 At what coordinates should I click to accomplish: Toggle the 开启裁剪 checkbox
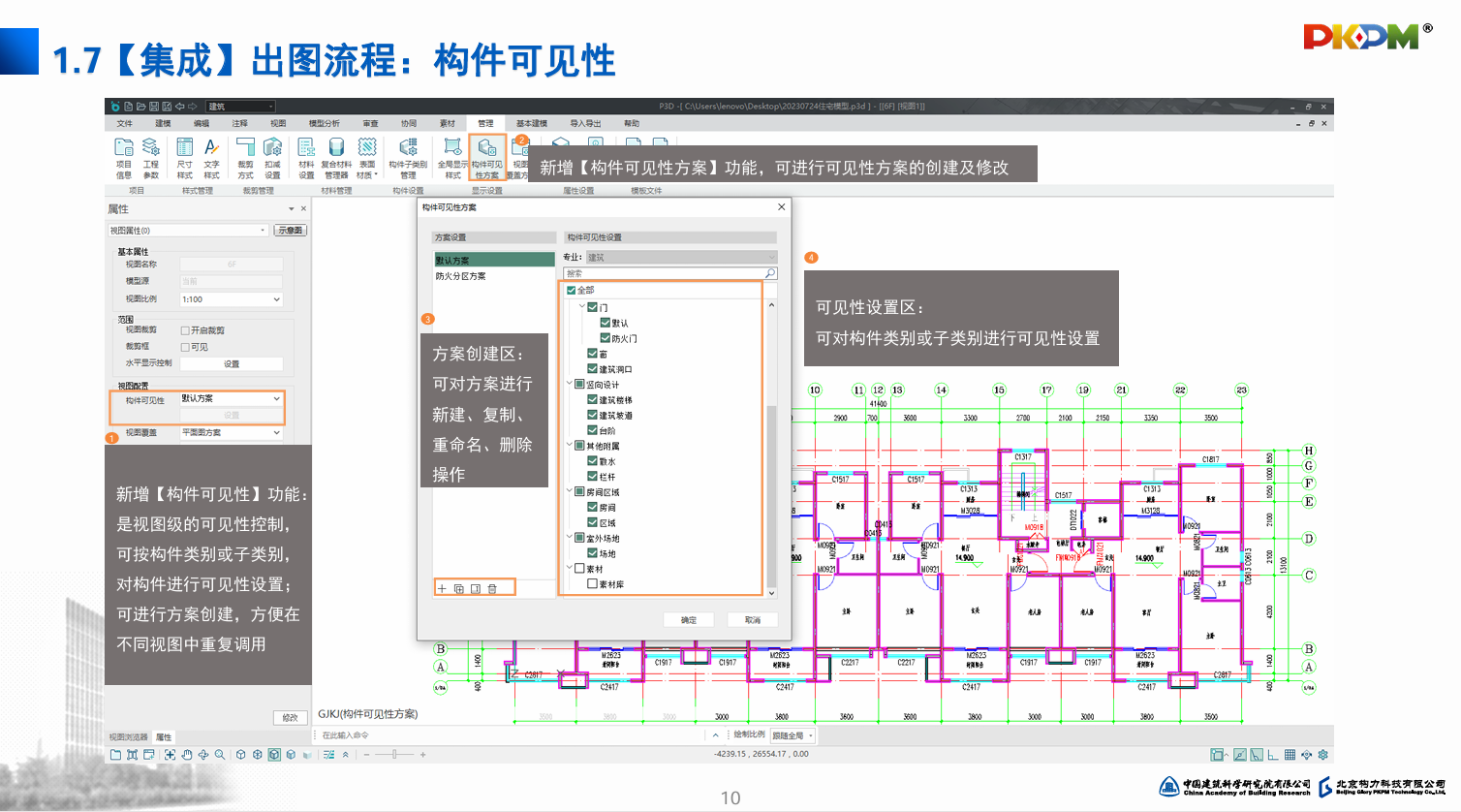coord(185,330)
